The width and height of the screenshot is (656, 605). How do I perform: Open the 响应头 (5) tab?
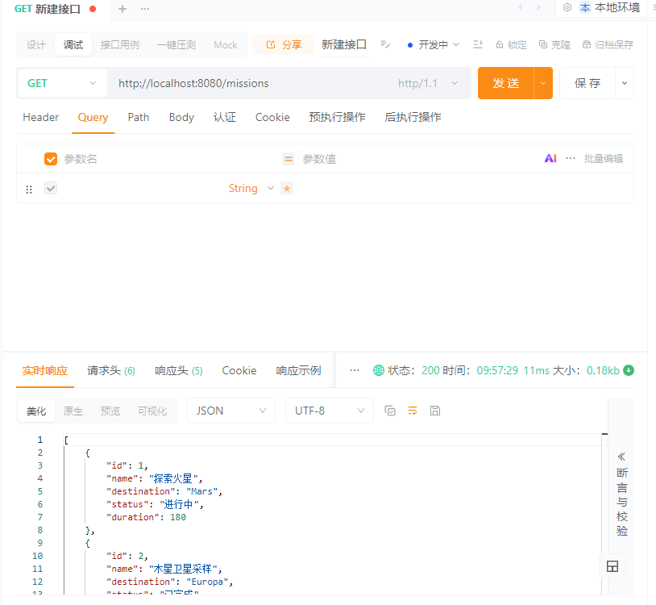pos(179,370)
